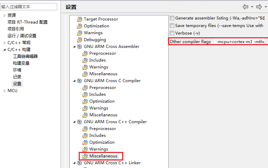Click the forward navigation arrow icon
Viewport: 268px width, 168px height.
pyautogui.click(x=259, y=7)
